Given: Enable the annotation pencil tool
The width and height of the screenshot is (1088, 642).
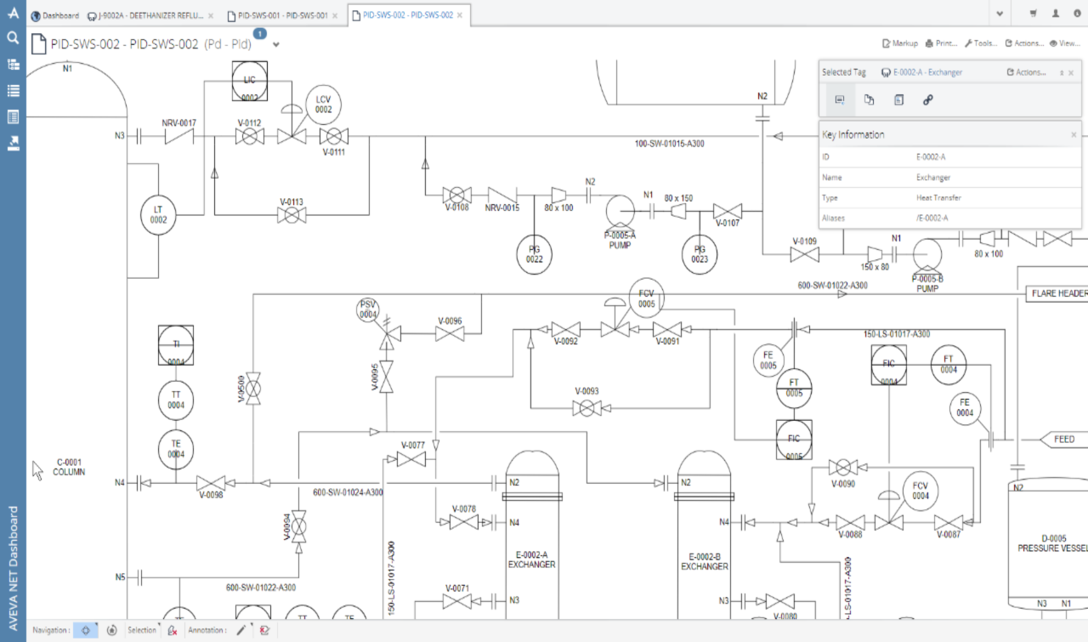Looking at the screenshot, I should pos(242,629).
